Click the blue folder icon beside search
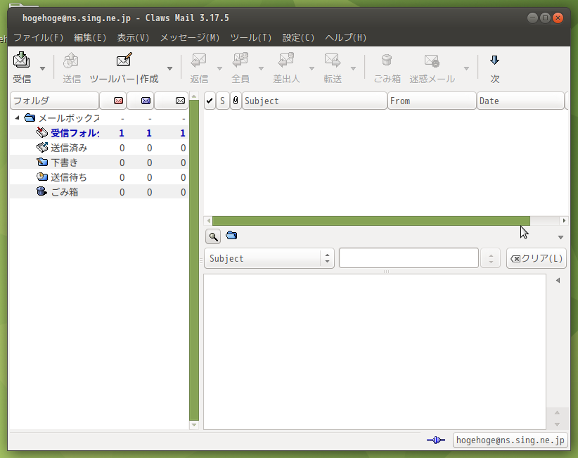Image resolution: width=578 pixels, height=458 pixels. 231,235
